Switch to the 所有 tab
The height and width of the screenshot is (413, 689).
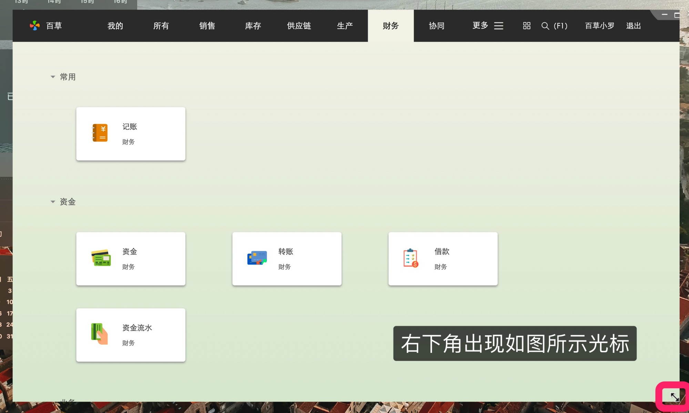coord(161,26)
